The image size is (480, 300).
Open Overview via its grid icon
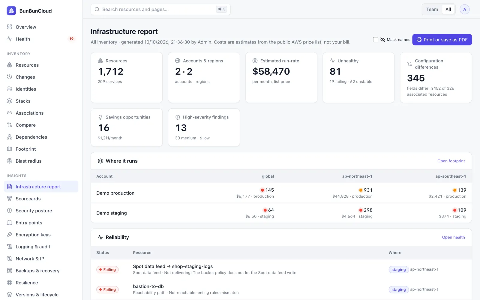[10, 27]
